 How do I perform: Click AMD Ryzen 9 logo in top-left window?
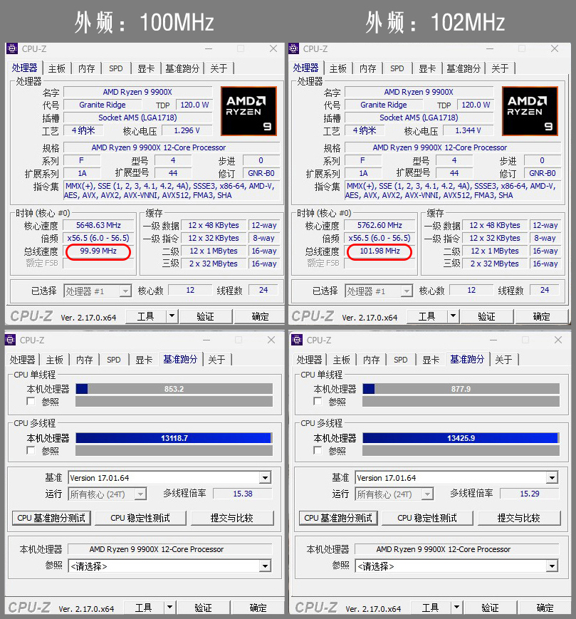248,111
